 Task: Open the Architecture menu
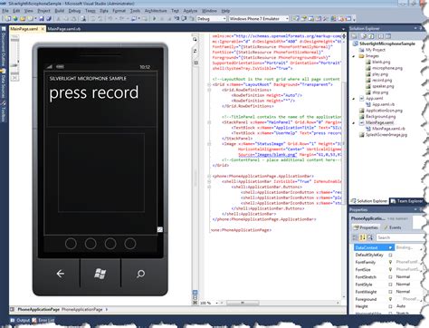click(156, 11)
